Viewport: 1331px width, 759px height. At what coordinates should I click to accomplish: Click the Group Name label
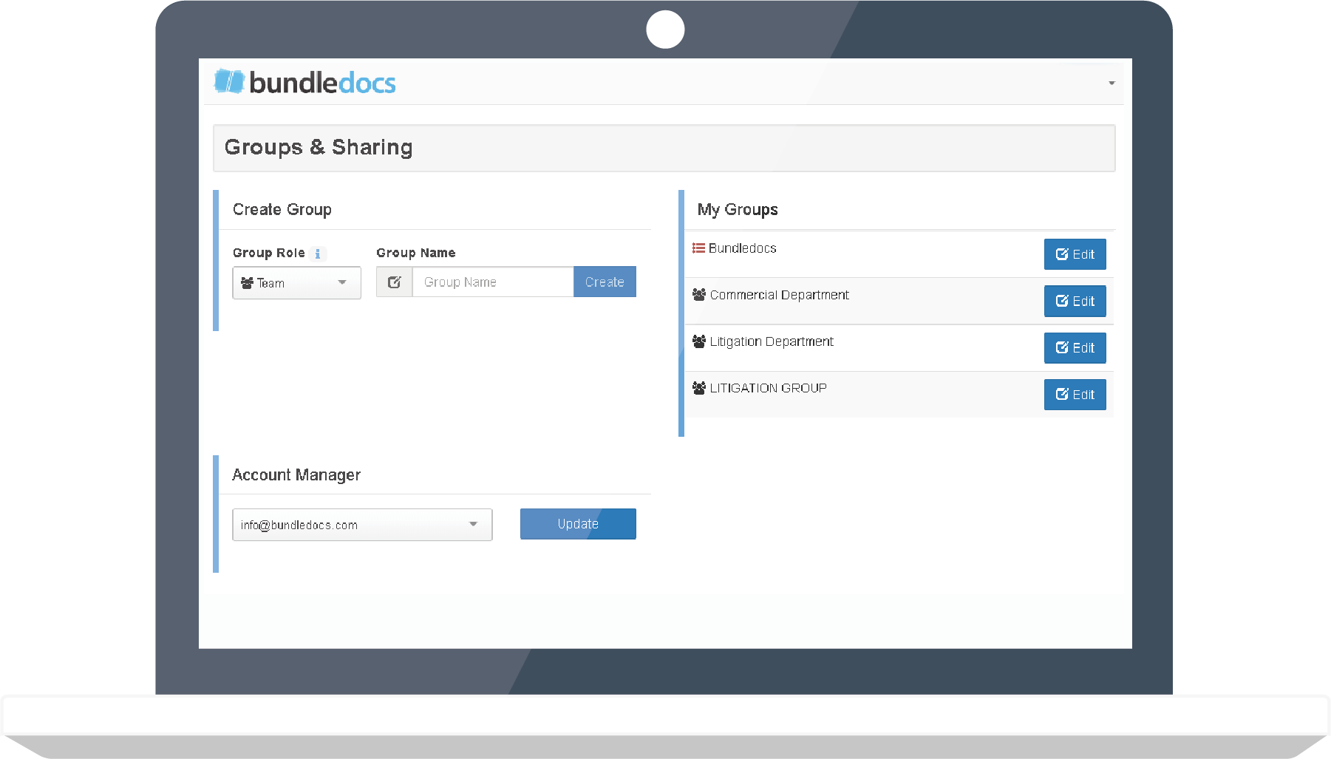(x=416, y=253)
